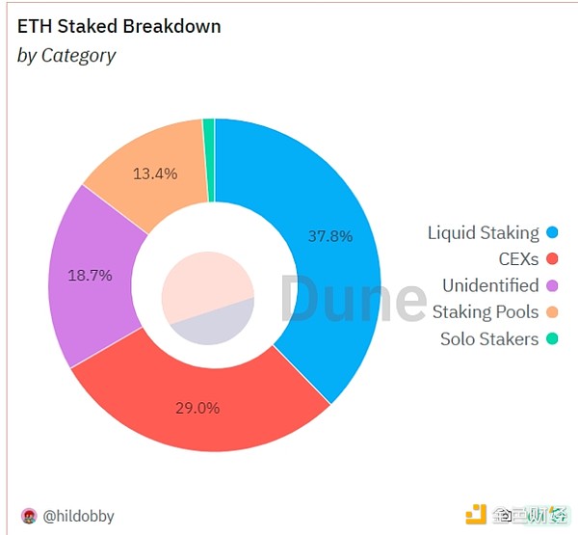Screen dimensions: 578x535
Task: Toggle the CEXs red legend dot
Action: pos(552,259)
